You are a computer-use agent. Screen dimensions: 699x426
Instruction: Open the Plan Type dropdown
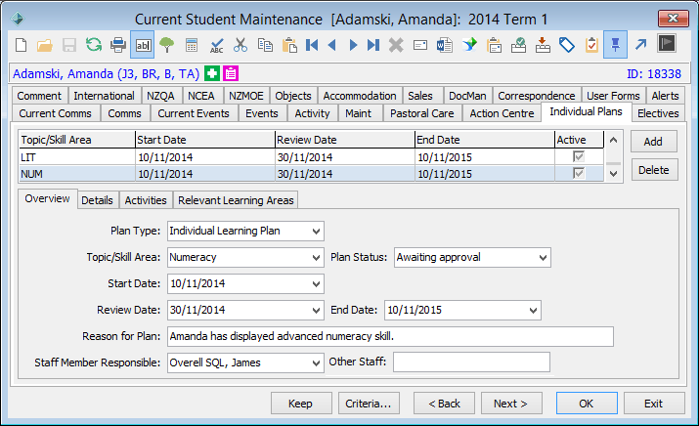coord(316,232)
